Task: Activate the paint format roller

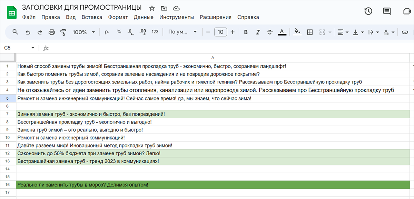Action: click(63, 32)
